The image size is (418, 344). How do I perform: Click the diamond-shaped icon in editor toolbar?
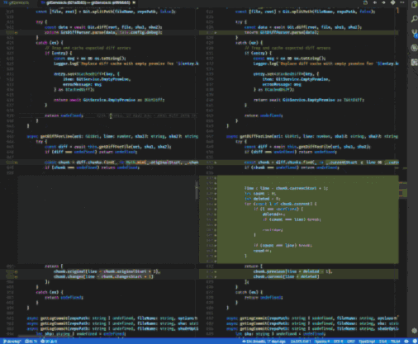(393, 2)
